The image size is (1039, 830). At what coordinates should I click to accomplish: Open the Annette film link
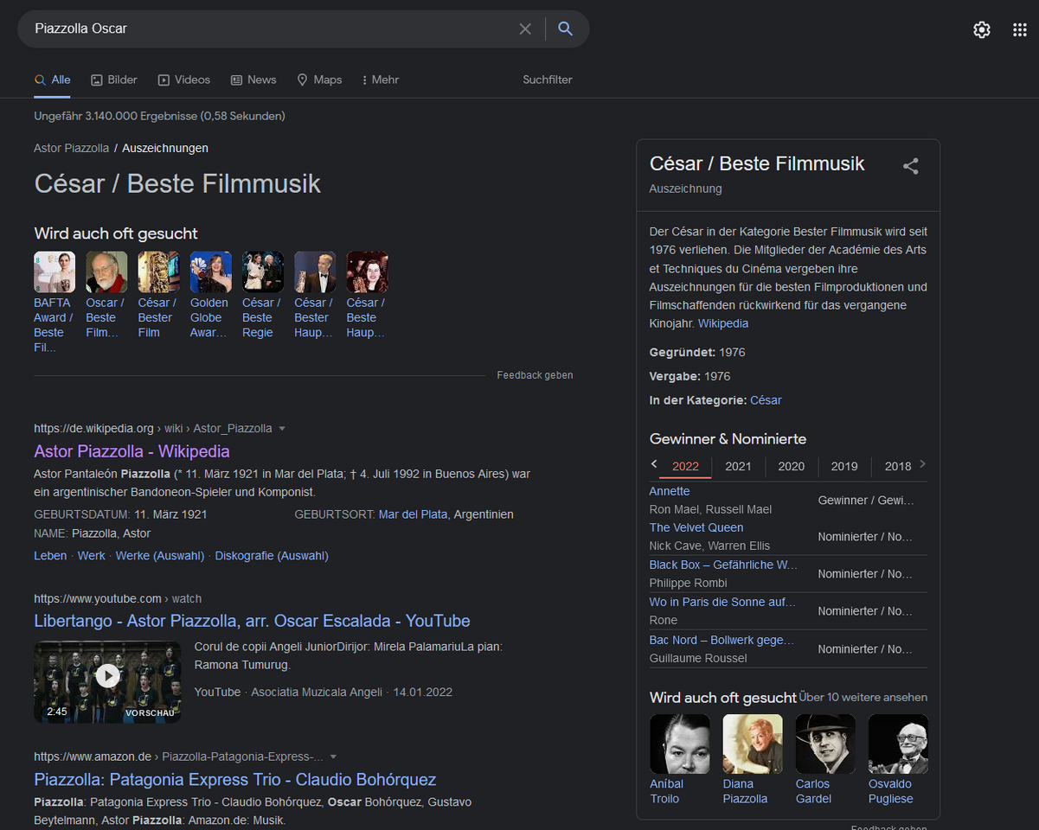pyautogui.click(x=670, y=491)
